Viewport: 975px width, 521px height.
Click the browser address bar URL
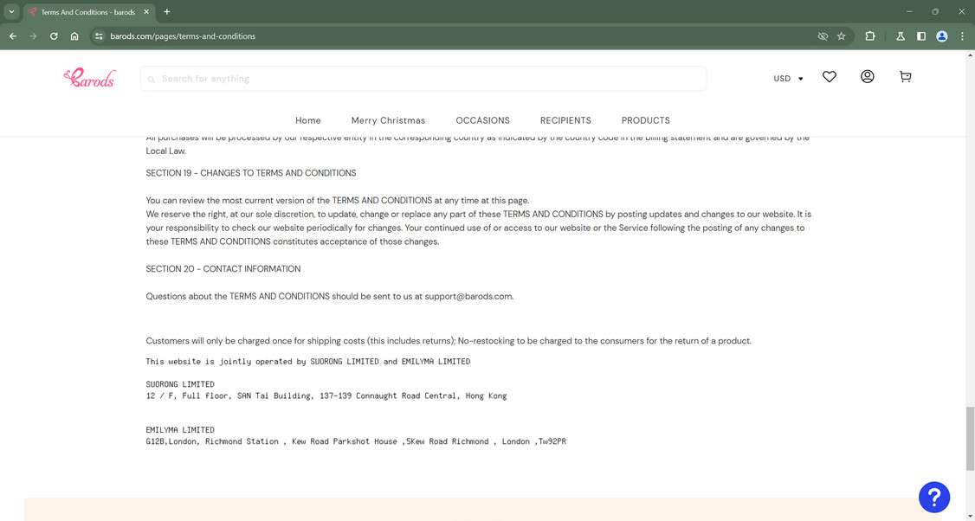click(x=182, y=36)
